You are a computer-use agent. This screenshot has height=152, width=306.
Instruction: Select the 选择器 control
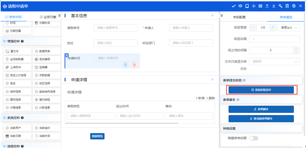tap(47, 67)
